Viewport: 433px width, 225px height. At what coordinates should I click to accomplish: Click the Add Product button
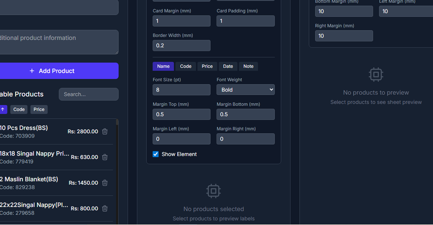tap(57, 71)
